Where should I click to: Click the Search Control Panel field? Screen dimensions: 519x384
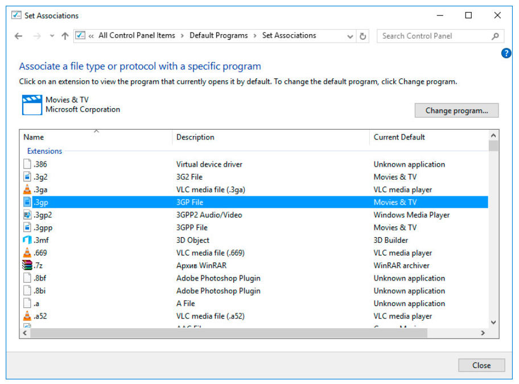click(434, 36)
